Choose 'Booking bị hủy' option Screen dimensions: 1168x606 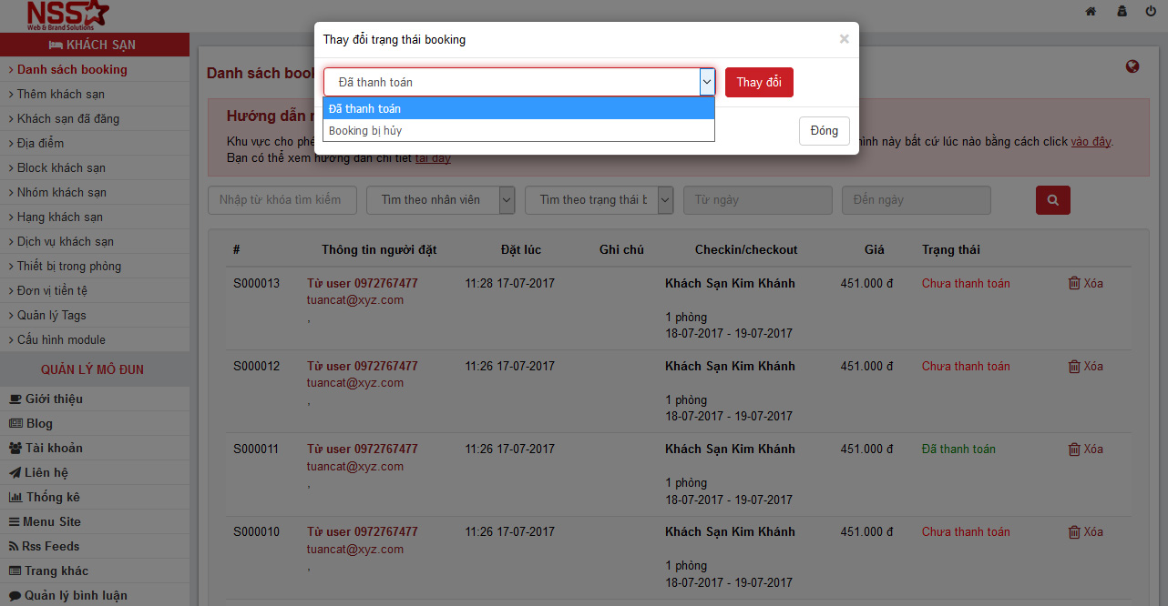[518, 131]
